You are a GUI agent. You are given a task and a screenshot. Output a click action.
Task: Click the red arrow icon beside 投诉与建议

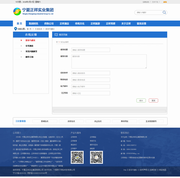21,40
